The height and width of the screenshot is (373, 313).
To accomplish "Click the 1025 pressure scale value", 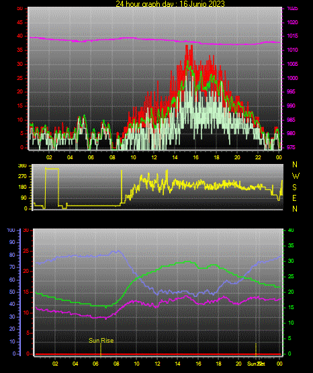I will 292,8.
